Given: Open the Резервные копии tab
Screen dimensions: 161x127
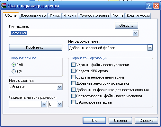Looking at the screenshot, I should coord(94,16).
